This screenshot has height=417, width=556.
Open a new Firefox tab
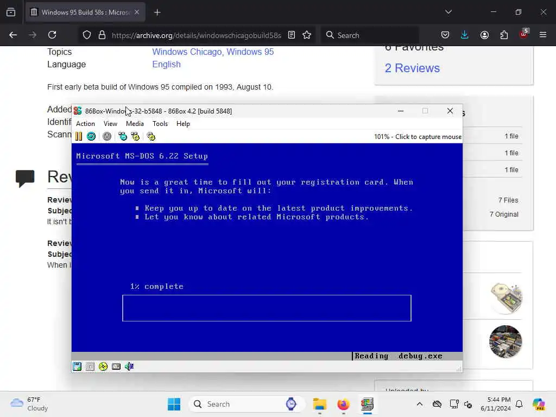click(157, 12)
